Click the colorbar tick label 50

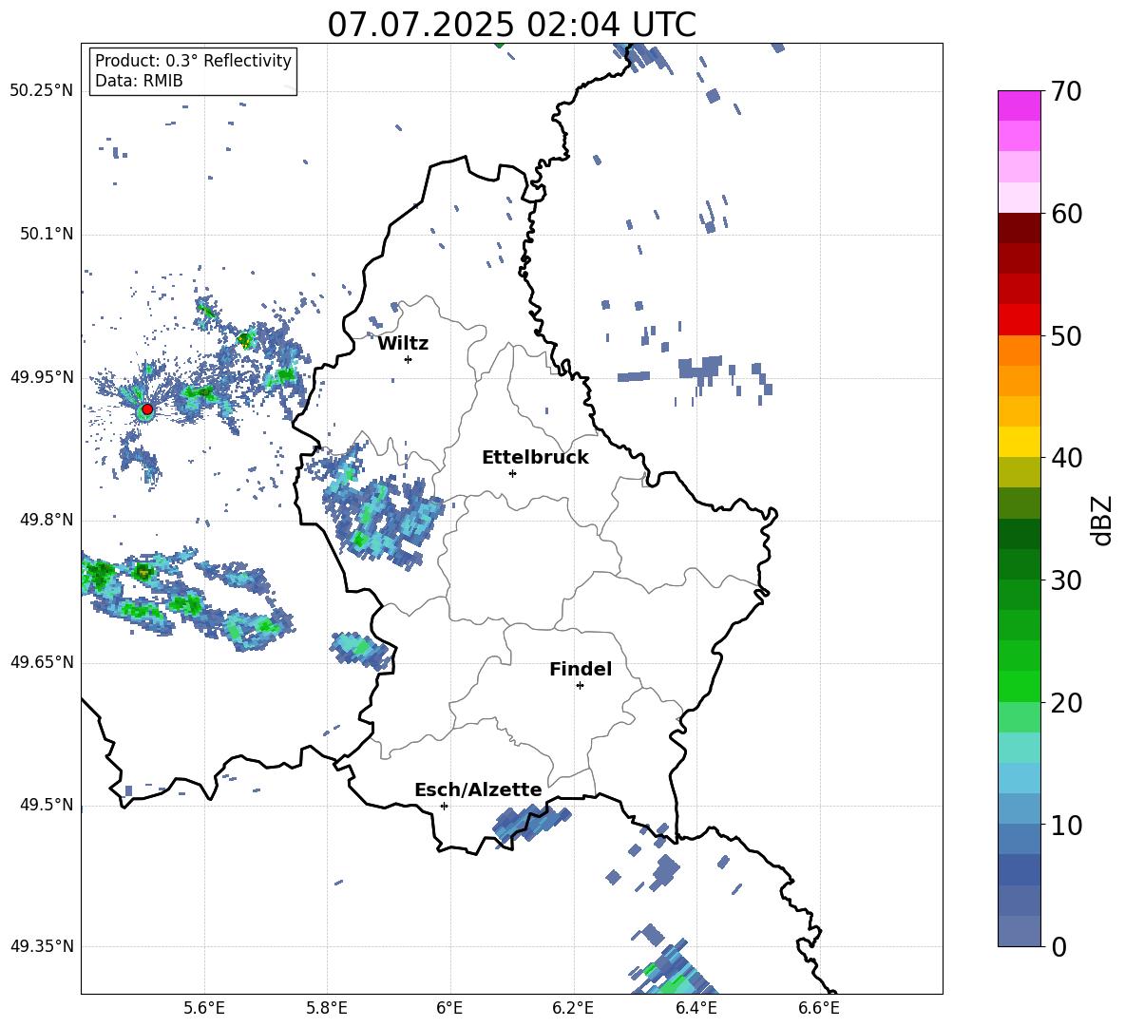[1066, 336]
